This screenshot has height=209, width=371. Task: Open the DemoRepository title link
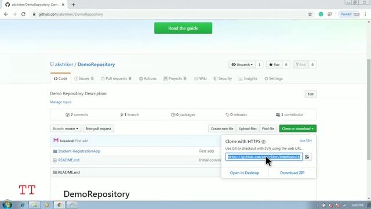point(96,64)
